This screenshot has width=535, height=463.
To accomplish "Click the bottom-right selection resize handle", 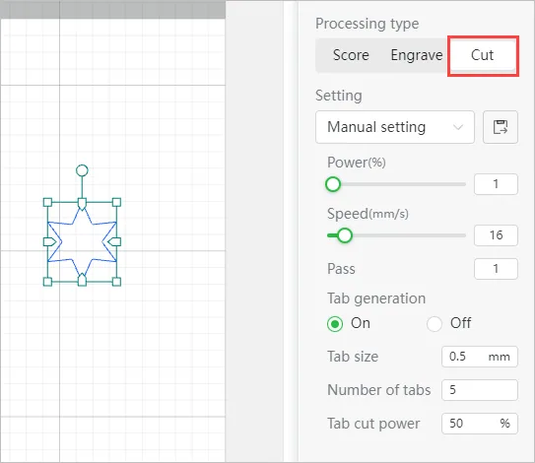I will coord(116,282).
